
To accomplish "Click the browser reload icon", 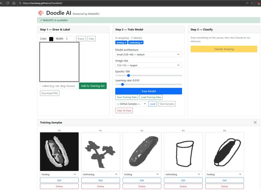I will pyautogui.click(x=7, y=3).
